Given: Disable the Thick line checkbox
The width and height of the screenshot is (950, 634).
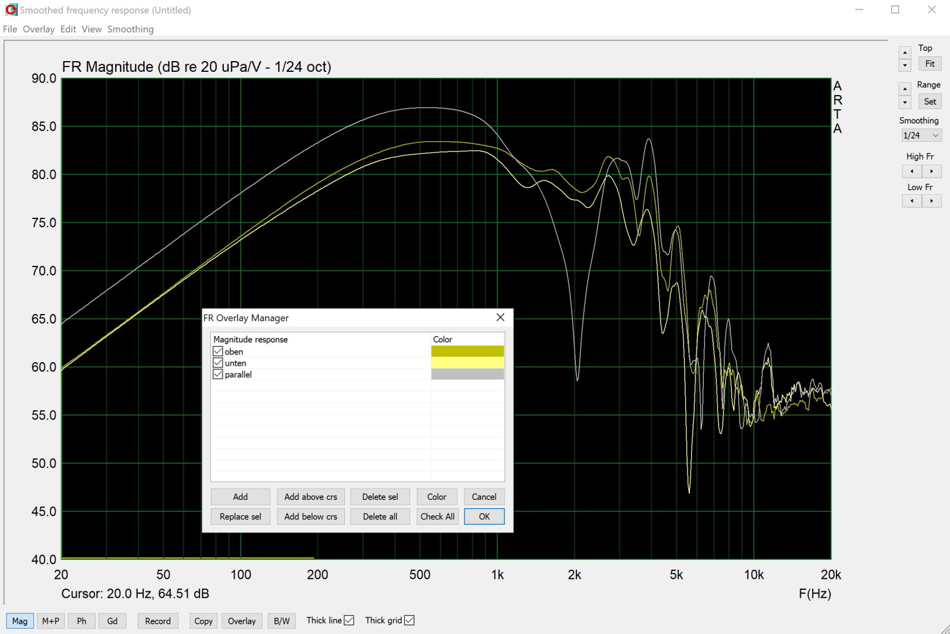Looking at the screenshot, I should coord(349,620).
